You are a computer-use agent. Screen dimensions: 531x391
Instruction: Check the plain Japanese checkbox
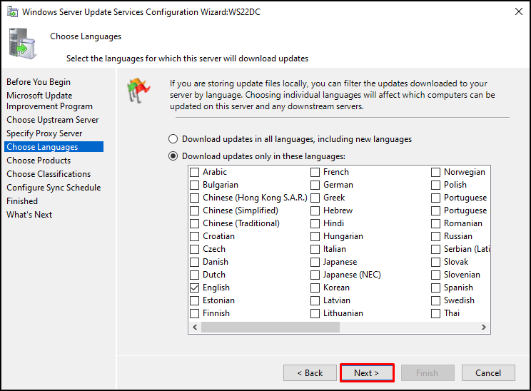315,263
